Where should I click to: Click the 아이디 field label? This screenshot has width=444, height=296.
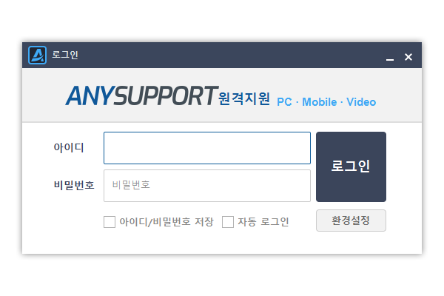point(69,147)
